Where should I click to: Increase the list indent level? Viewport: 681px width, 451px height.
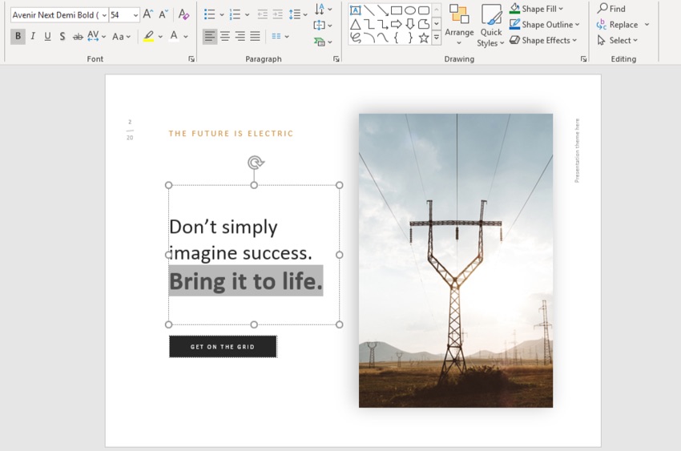277,14
